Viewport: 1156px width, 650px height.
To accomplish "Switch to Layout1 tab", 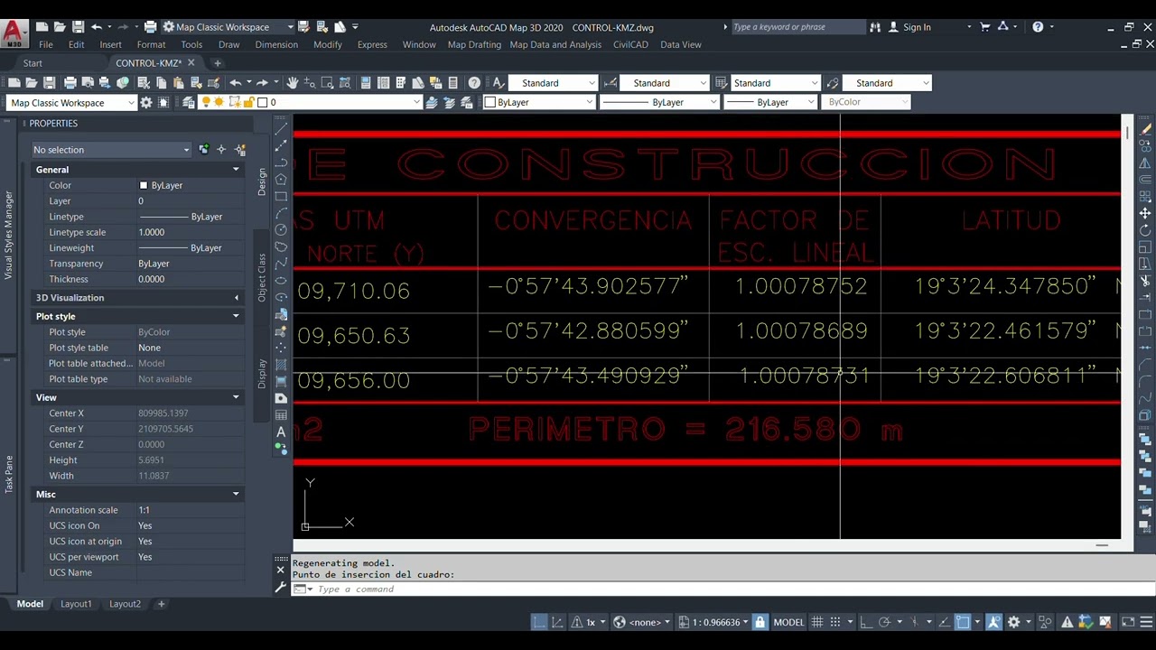I will (x=76, y=604).
